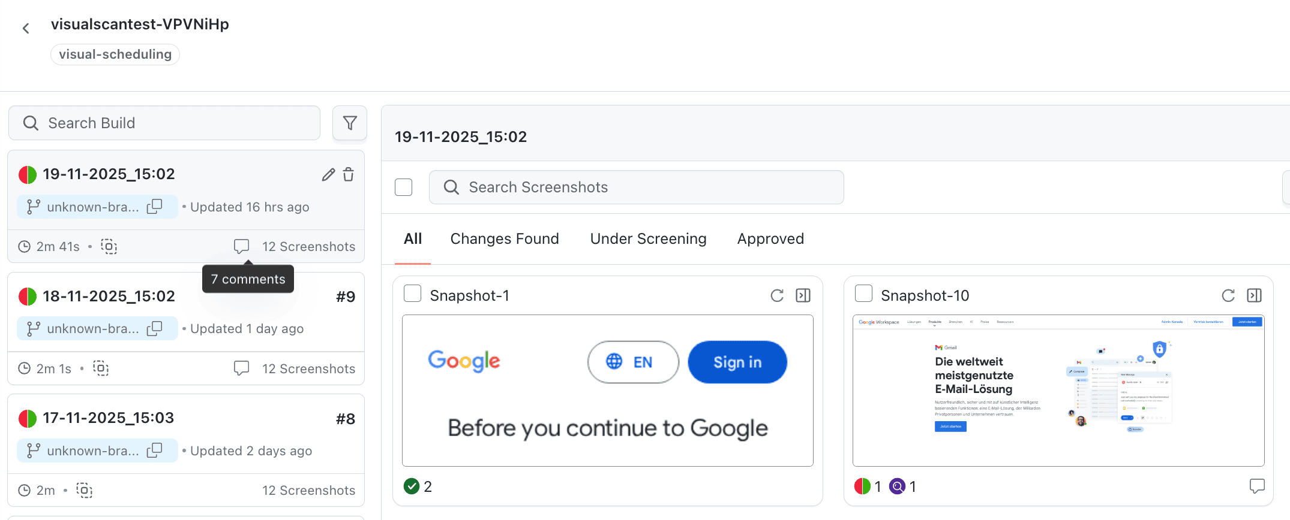Click build number #9
Image resolution: width=1290 pixels, height=520 pixels.
click(346, 297)
